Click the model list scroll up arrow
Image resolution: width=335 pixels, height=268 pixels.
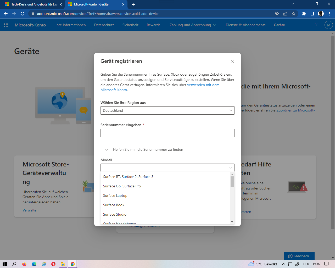tap(232, 174)
